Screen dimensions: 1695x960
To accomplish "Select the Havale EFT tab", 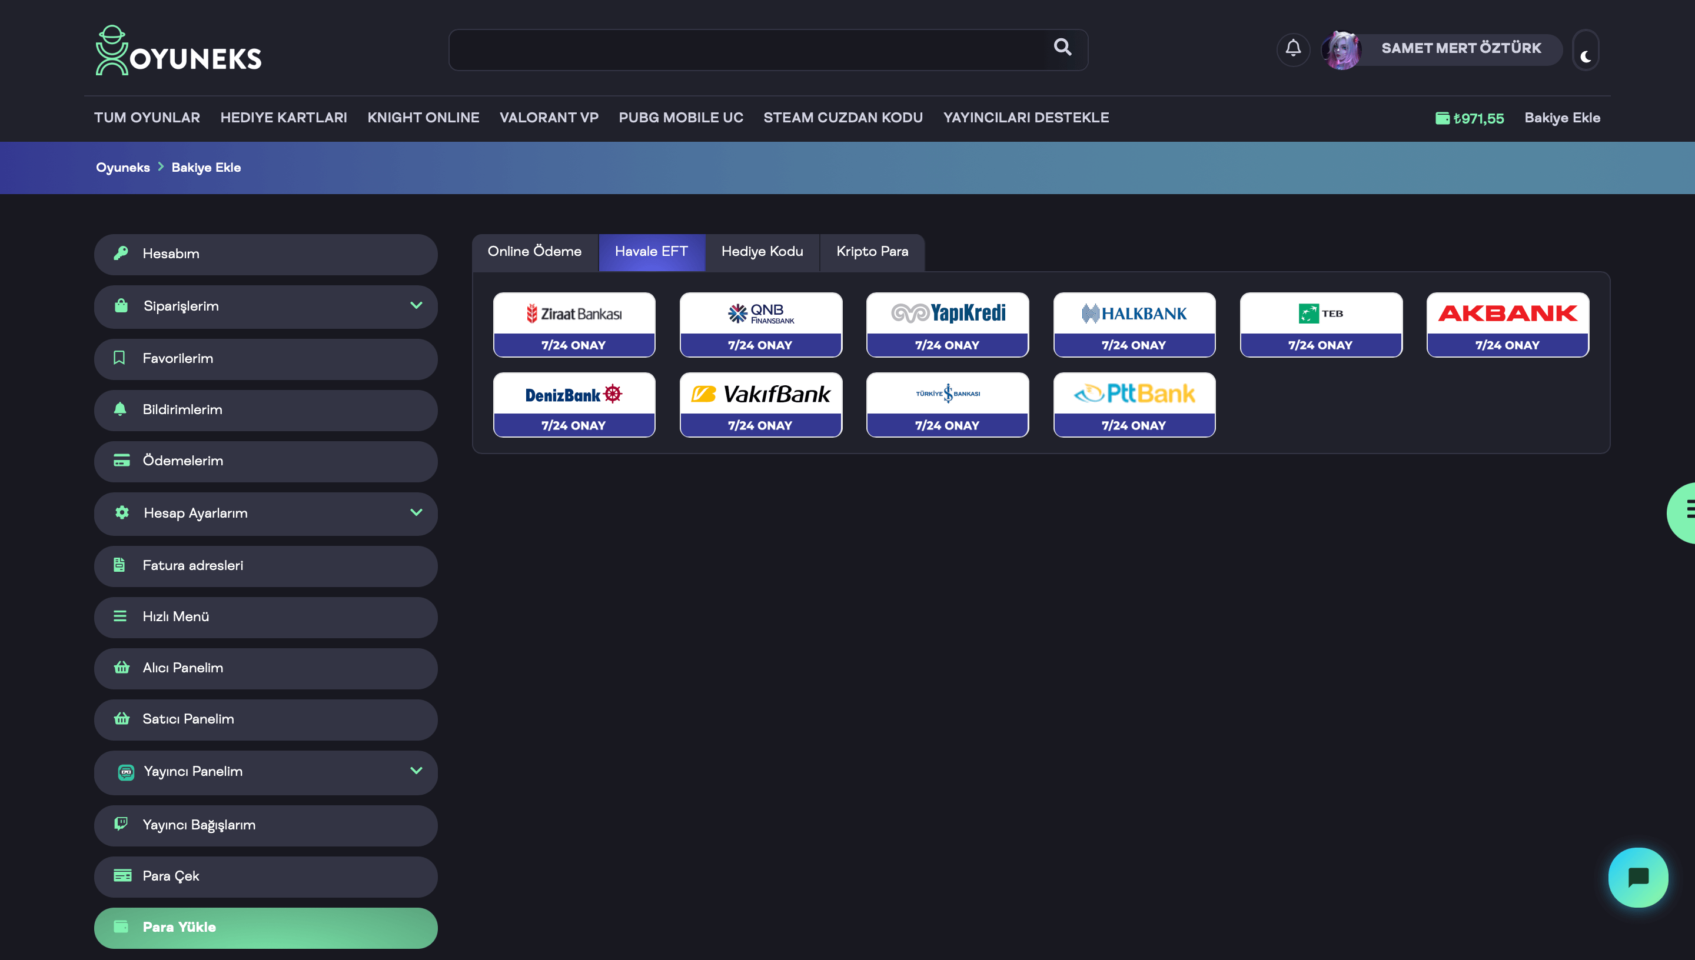I will coord(652,252).
